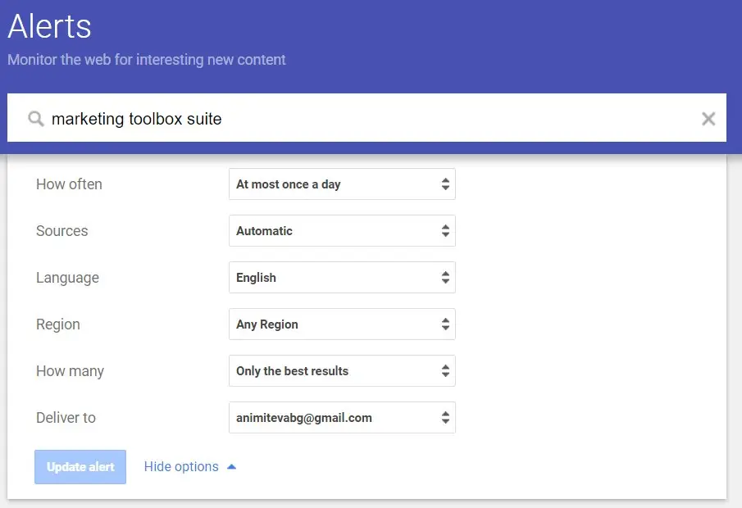Open the Deliver to email dropdown

tap(342, 418)
